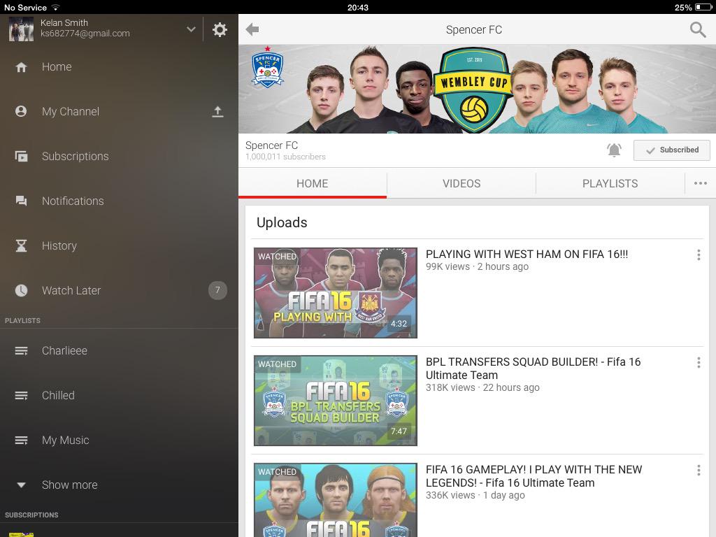Open options for New Legends video
Image resolution: width=716 pixels, height=537 pixels.
(699, 471)
